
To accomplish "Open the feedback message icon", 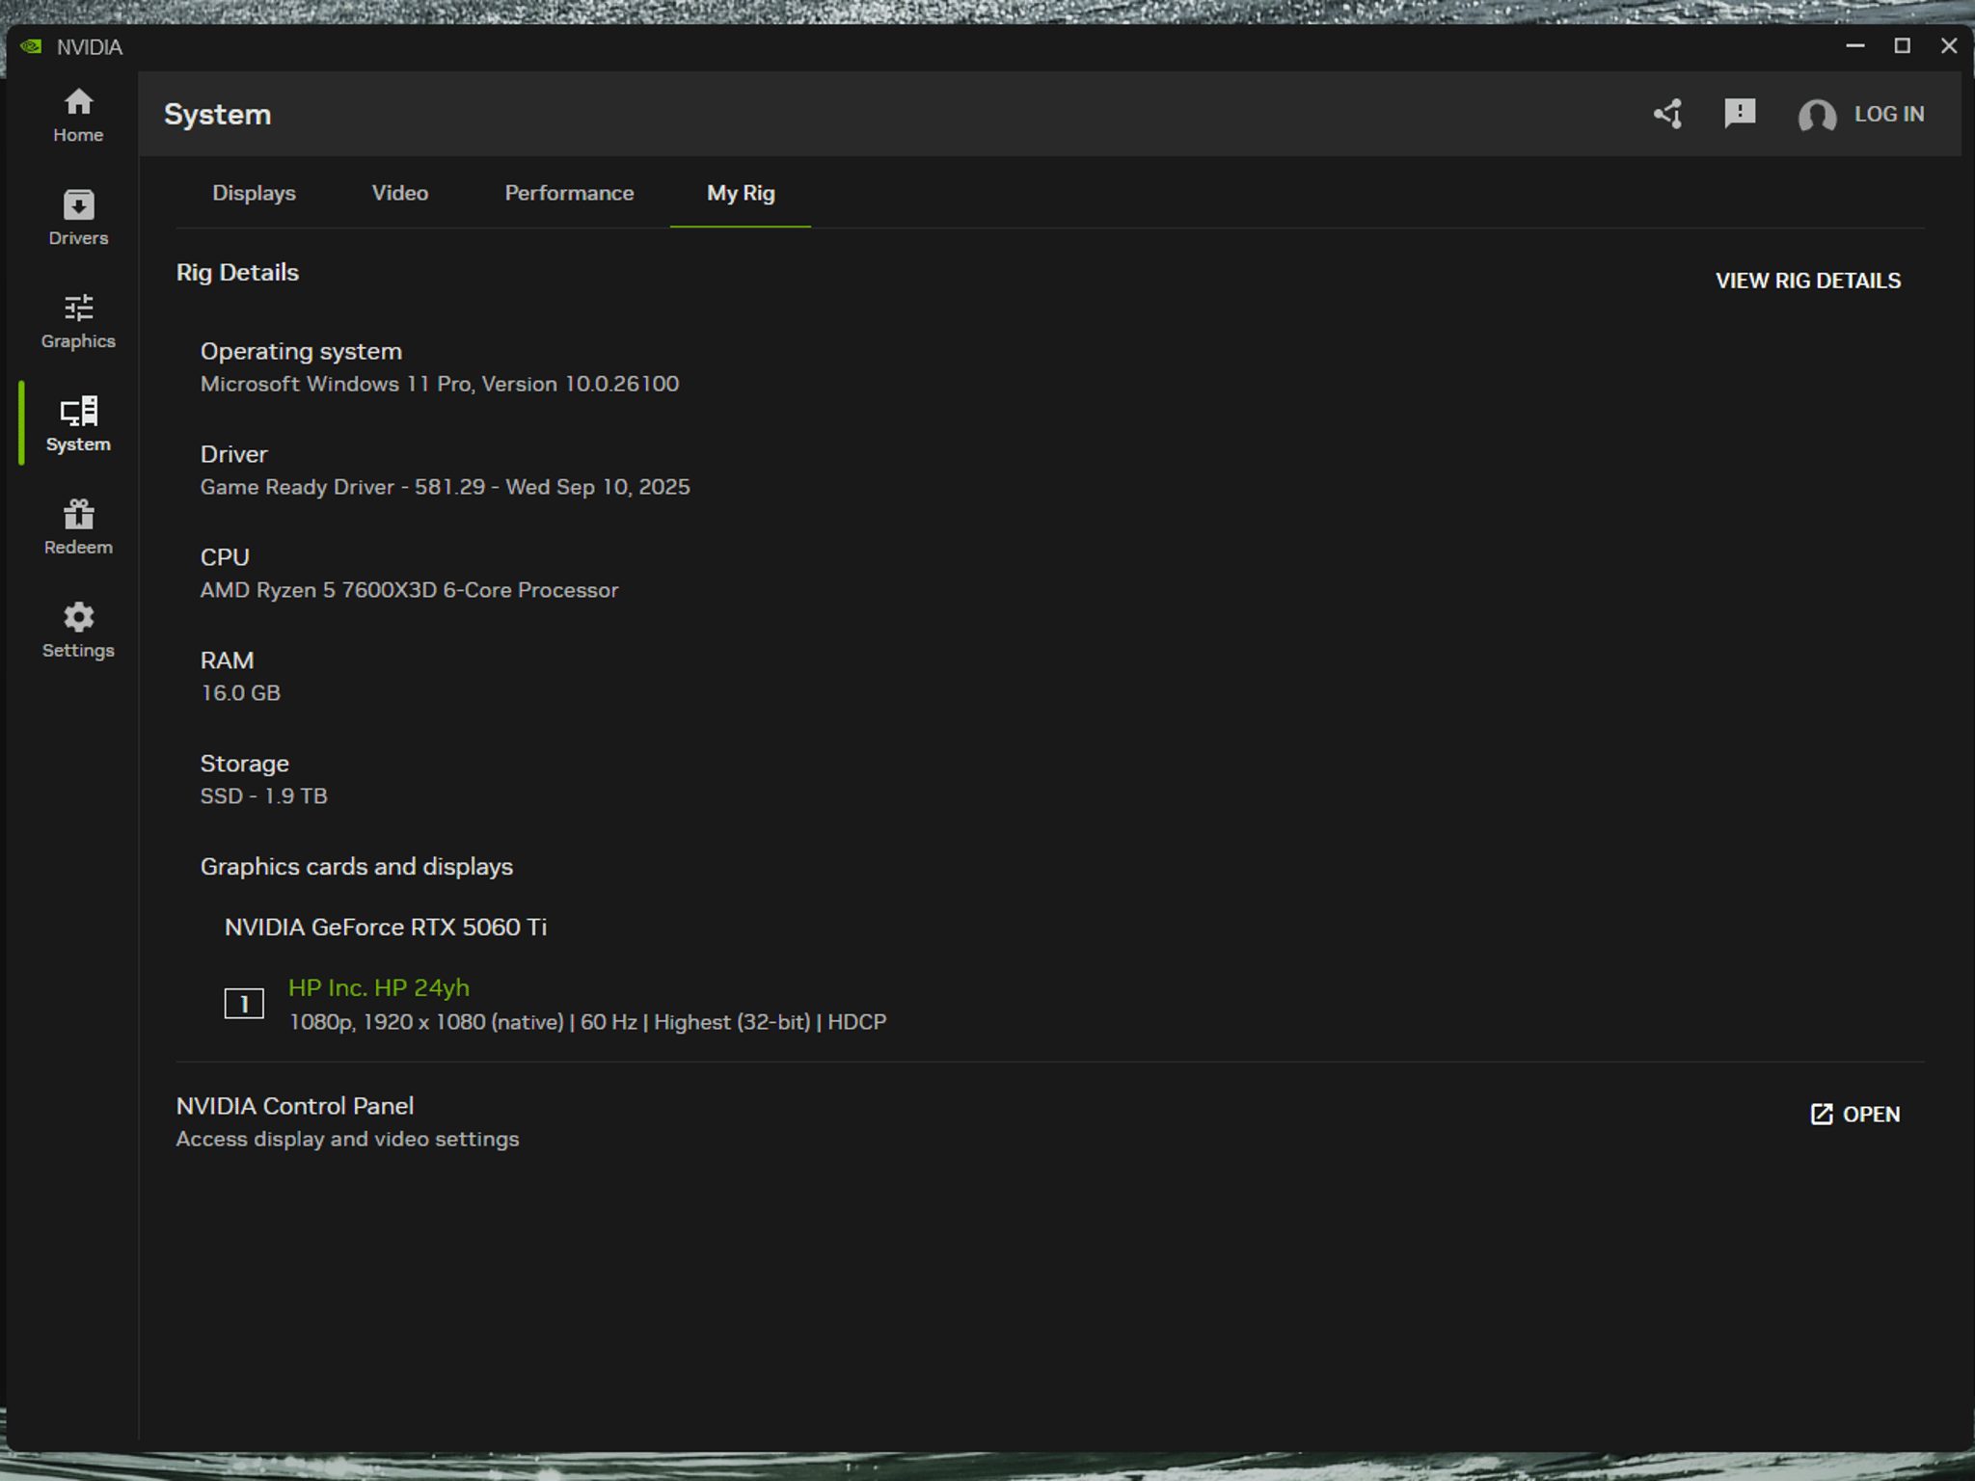I will tap(1740, 114).
